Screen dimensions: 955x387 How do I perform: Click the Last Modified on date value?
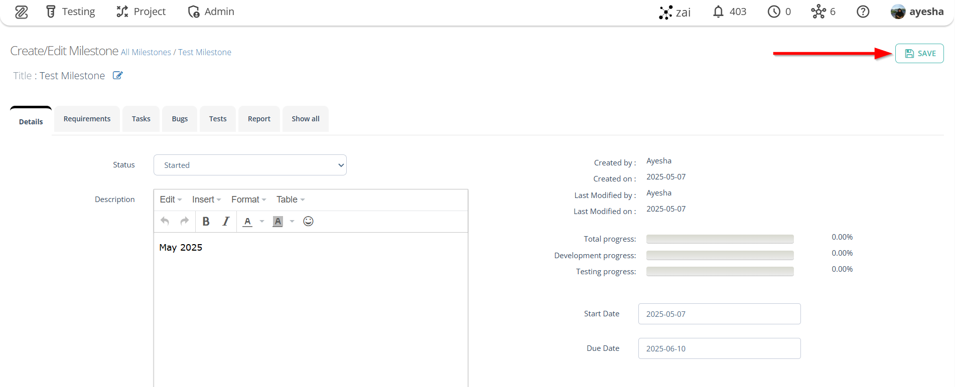click(666, 209)
